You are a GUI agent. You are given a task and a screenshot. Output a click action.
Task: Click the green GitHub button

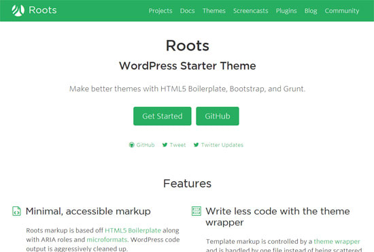tap(218, 116)
